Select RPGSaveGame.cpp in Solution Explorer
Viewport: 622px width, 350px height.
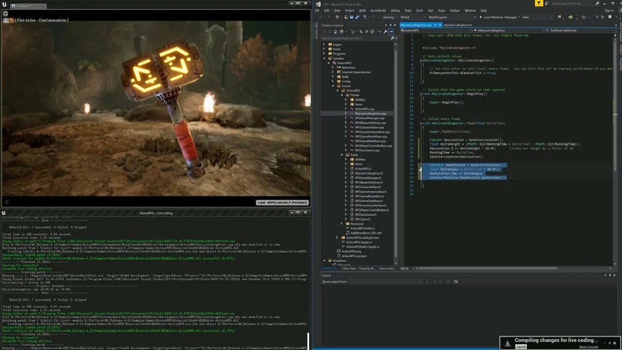[367, 150]
